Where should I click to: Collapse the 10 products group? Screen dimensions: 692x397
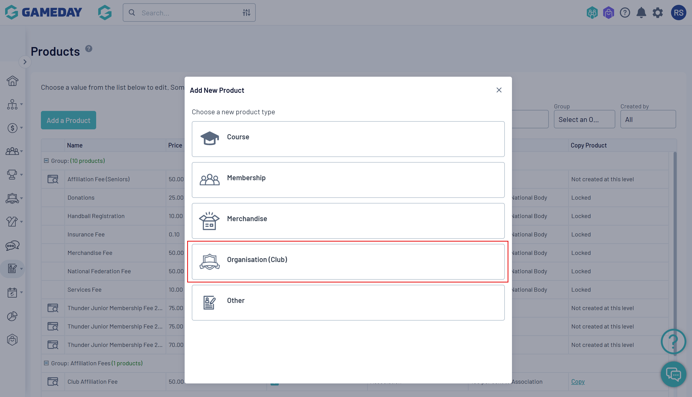click(x=46, y=161)
